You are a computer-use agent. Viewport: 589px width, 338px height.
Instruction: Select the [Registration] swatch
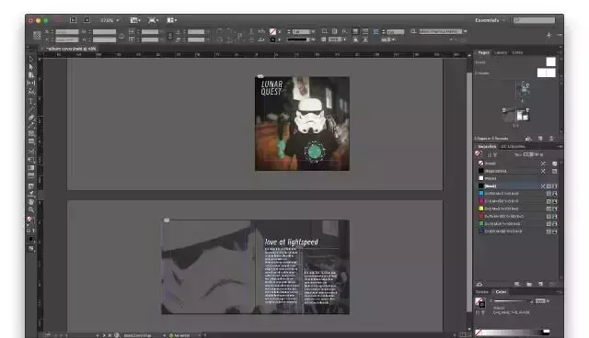click(517, 171)
